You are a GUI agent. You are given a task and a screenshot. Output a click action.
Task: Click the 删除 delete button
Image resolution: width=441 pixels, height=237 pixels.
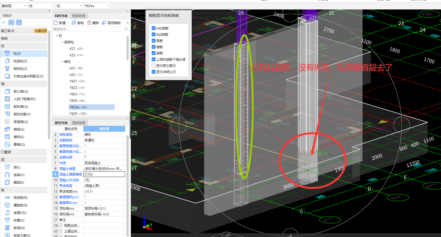click(93, 23)
